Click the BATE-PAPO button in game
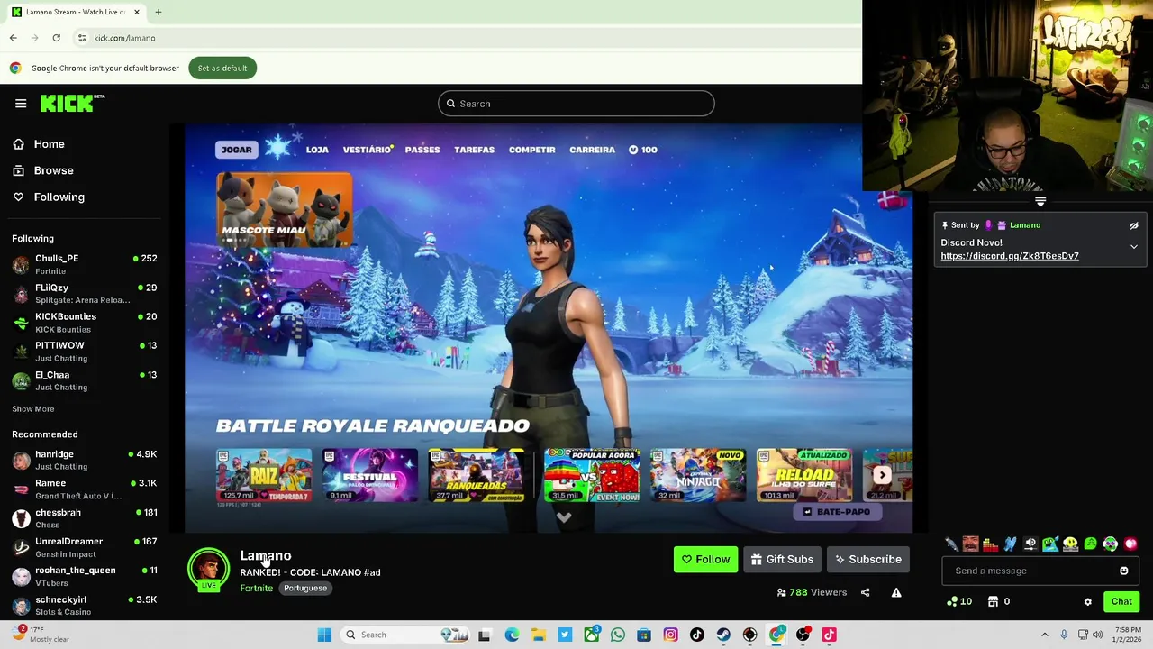This screenshot has width=1153, height=649. pos(836,512)
